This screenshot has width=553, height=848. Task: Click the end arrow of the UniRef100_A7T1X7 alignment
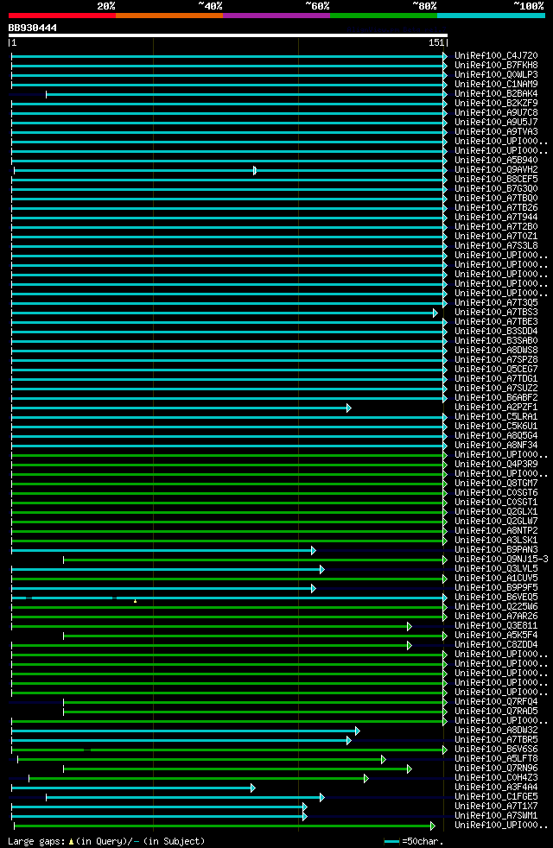click(305, 807)
